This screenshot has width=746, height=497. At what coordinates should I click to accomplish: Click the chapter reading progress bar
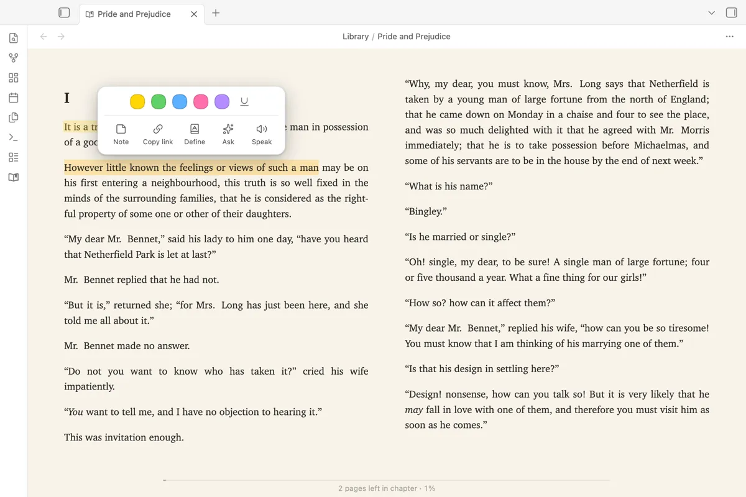click(x=386, y=480)
